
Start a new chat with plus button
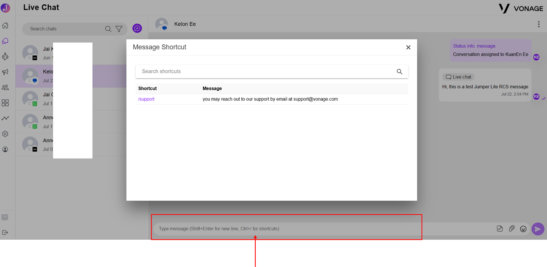(x=137, y=28)
